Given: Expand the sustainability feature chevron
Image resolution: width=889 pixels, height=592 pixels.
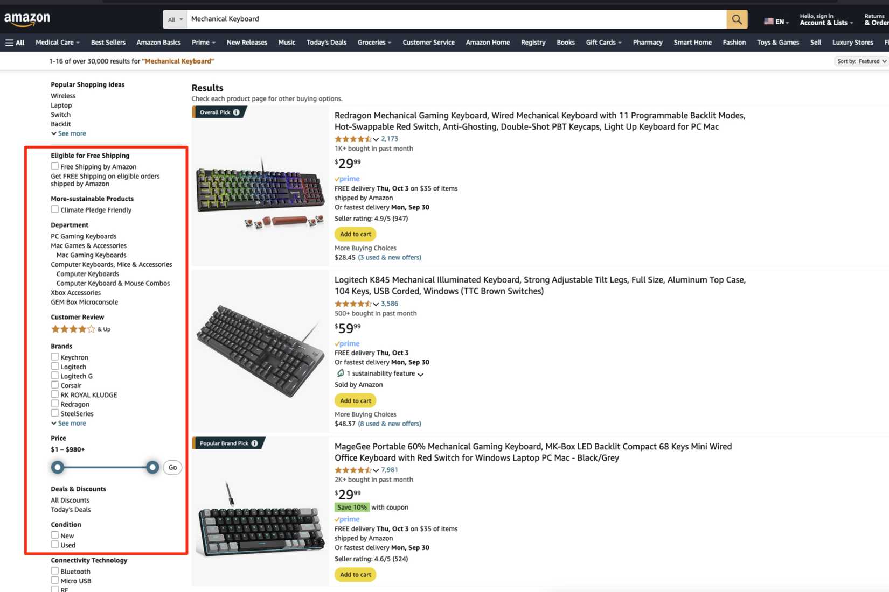Looking at the screenshot, I should point(421,374).
